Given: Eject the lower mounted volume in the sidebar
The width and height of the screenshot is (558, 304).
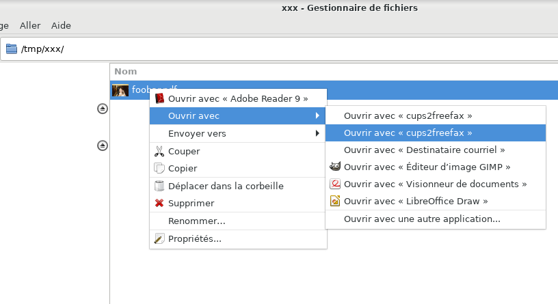Looking at the screenshot, I should (103, 145).
